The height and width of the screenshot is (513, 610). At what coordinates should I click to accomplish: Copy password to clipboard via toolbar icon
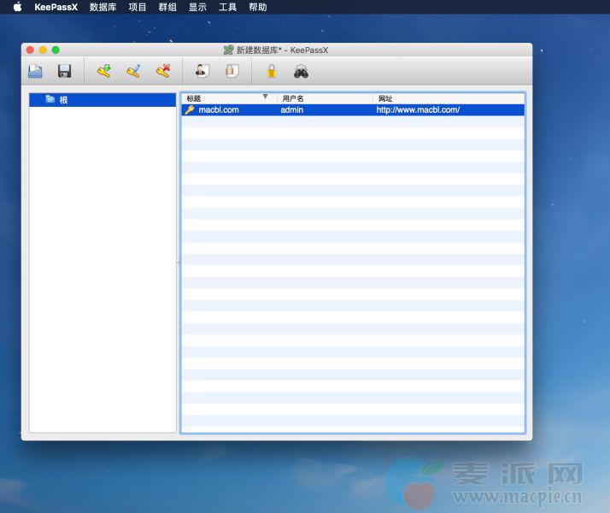(231, 72)
